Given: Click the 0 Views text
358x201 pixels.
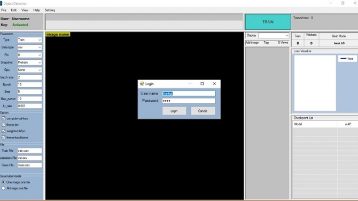Looking at the screenshot, I should tap(283, 43).
